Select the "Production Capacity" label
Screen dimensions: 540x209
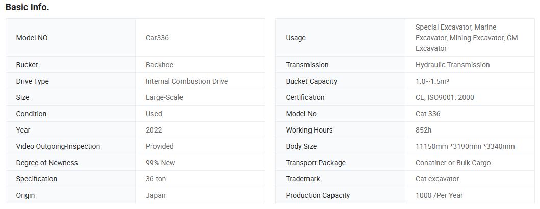coord(318,195)
